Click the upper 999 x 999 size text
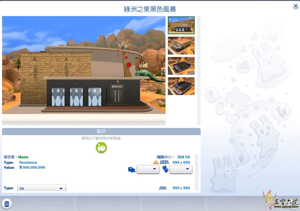Screen dimensions: 300x211 (181, 162)
